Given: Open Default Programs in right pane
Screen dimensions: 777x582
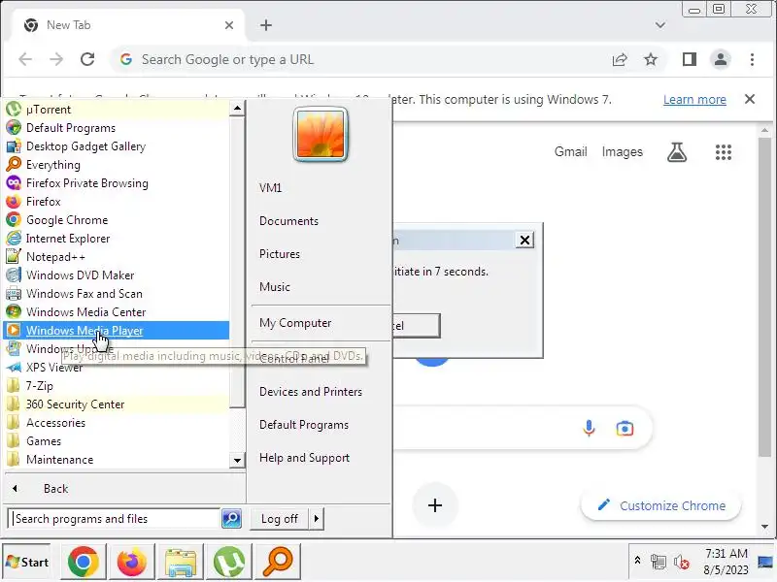Looking at the screenshot, I should (x=304, y=425).
